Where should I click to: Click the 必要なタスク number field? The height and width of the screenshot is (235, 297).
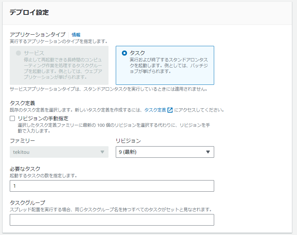(112, 186)
